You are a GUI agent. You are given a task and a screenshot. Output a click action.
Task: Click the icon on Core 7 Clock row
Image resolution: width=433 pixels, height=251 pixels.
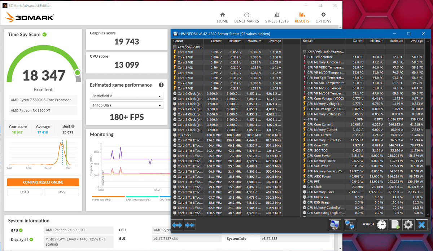175,130
